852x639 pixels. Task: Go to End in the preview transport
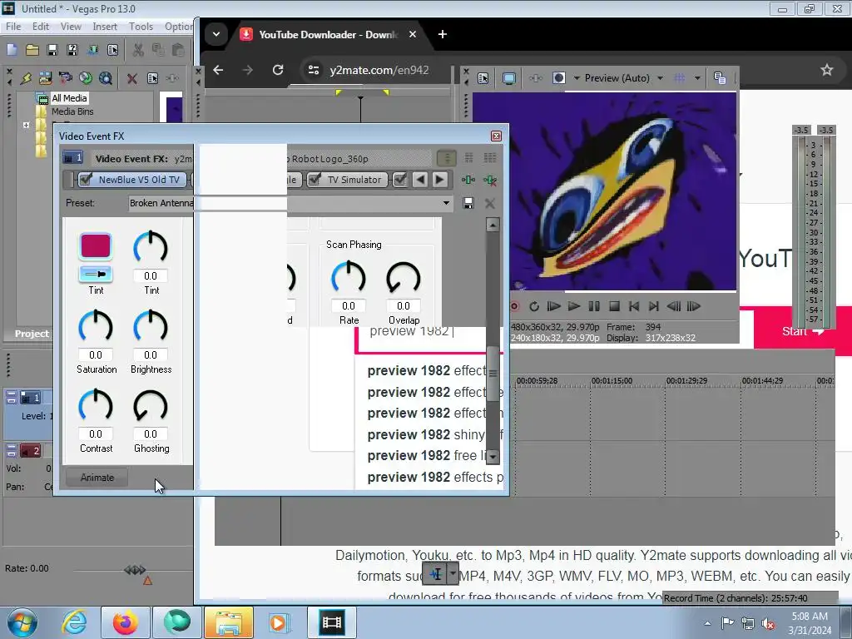[654, 306]
